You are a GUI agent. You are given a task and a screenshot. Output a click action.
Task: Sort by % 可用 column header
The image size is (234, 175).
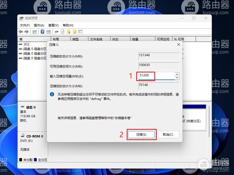(184, 39)
